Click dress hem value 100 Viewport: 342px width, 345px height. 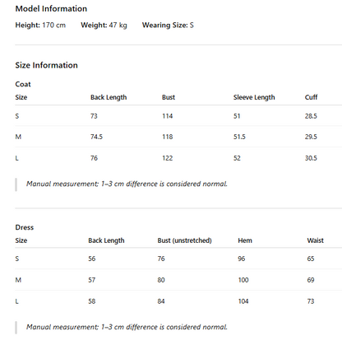pos(243,280)
